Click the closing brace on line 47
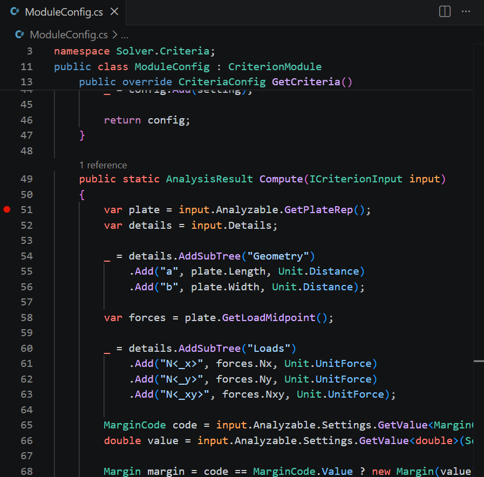This screenshot has height=477, width=484. coord(82,135)
